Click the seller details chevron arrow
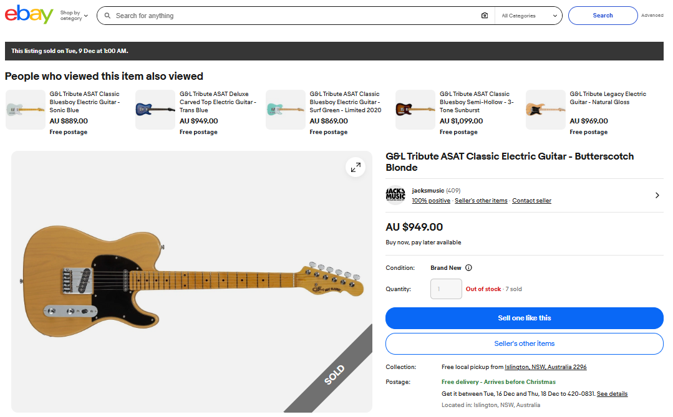 coord(657,195)
